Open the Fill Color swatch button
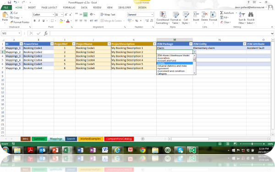 coord(61,21)
